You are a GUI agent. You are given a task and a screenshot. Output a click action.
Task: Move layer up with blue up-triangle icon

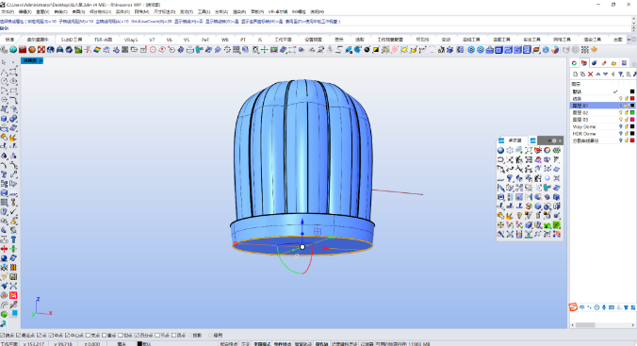pos(598,74)
